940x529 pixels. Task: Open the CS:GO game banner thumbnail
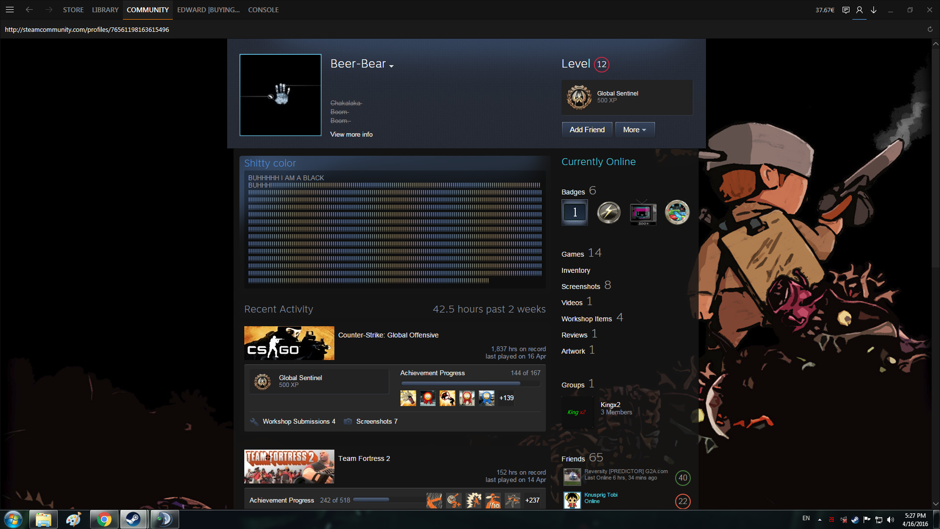tap(289, 343)
